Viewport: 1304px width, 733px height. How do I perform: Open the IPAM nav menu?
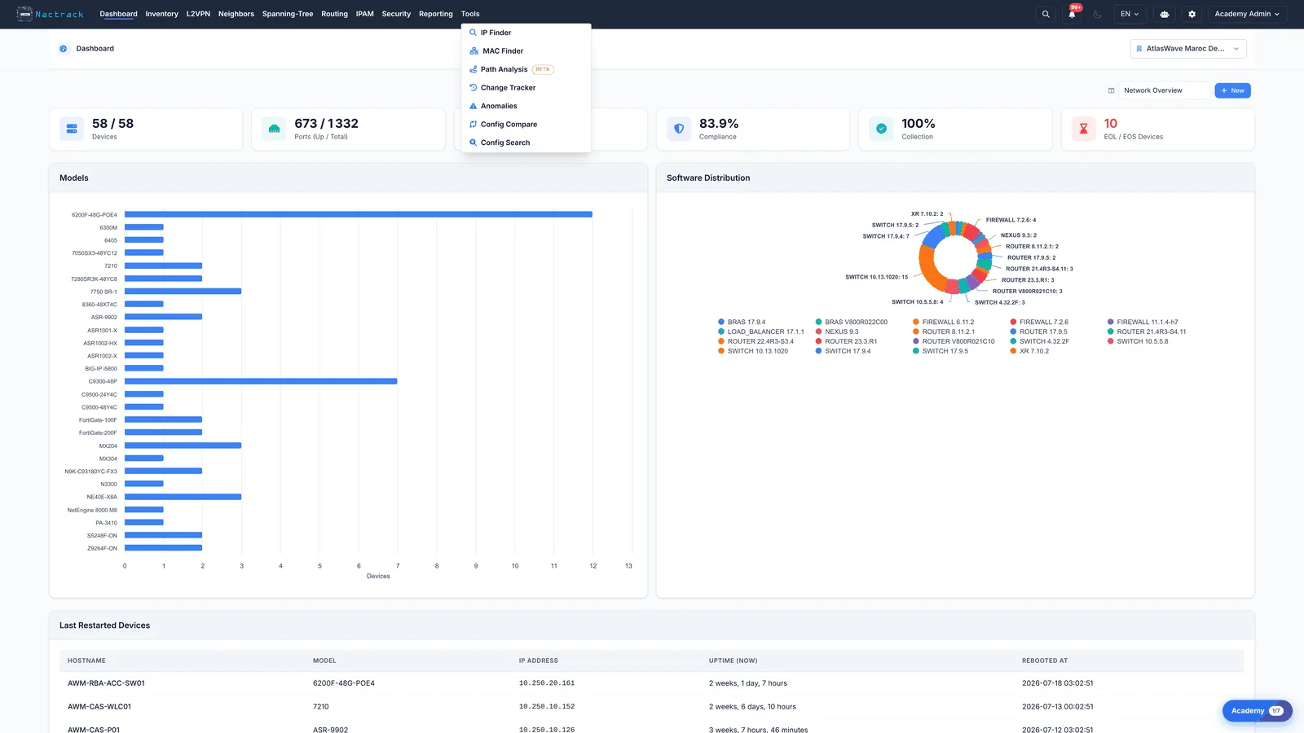[x=365, y=14]
